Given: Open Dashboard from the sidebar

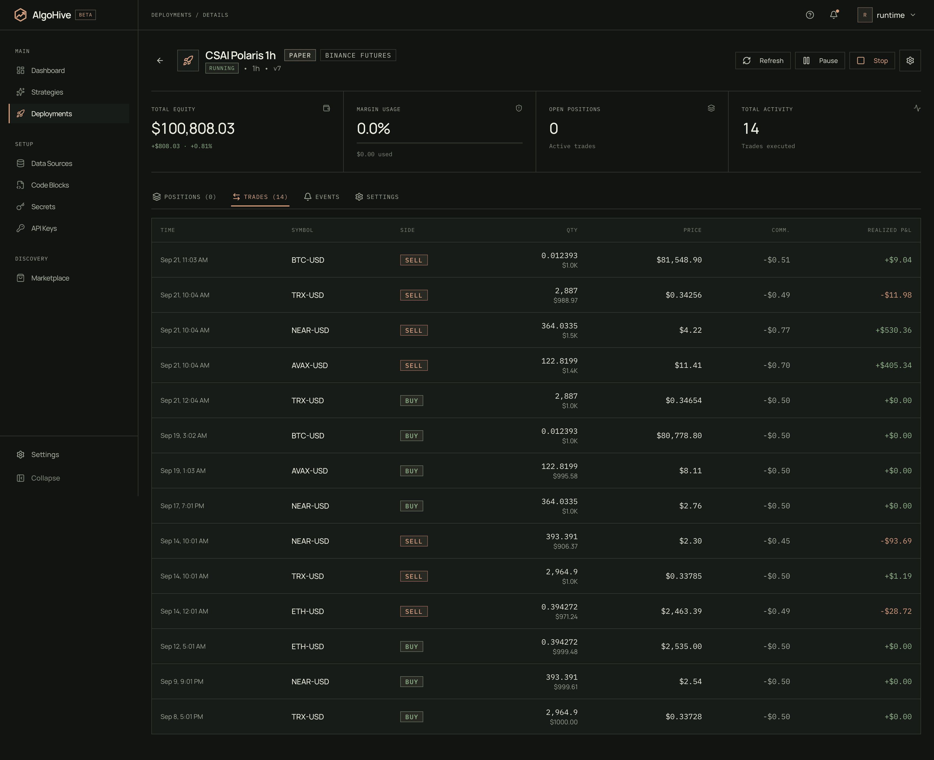Looking at the screenshot, I should [x=69, y=71].
